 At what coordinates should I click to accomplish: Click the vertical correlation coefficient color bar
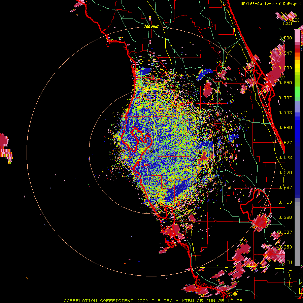[x=297, y=149]
